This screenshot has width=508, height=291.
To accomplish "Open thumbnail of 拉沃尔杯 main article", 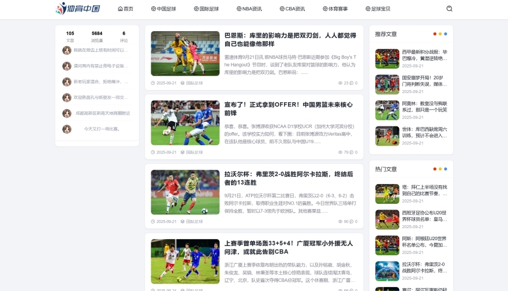I will point(185,192).
